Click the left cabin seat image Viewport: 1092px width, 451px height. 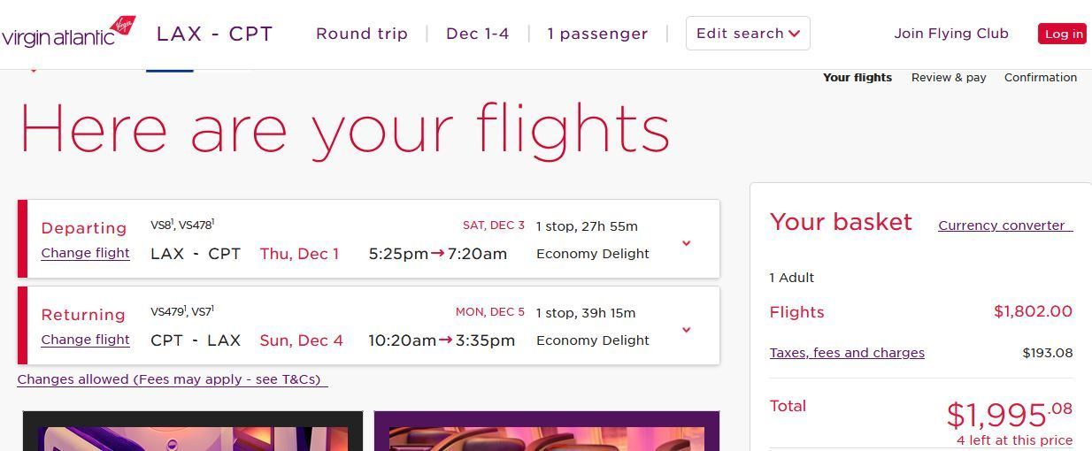point(193,431)
